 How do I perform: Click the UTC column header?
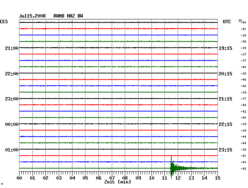click(227, 22)
